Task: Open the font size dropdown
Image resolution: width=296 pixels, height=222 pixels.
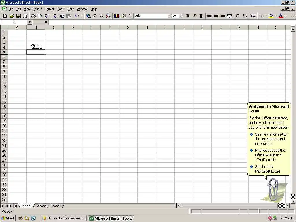Action: pyautogui.click(x=180, y=16)
